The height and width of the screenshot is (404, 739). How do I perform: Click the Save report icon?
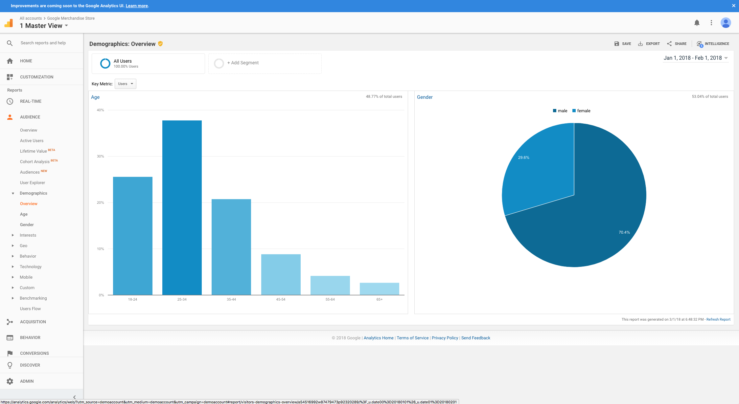(616, 44)
